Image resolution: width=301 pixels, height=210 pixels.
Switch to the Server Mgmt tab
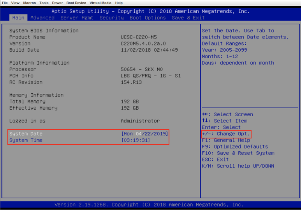pos(77,17)
